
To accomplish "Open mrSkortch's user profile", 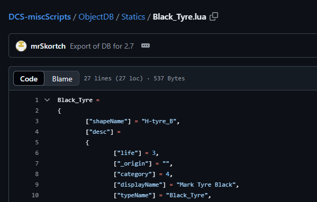I will (48, 46).
